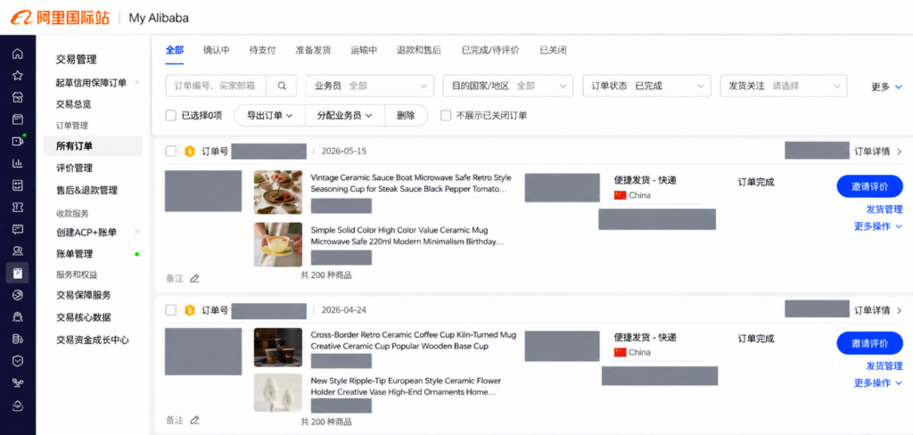
Task: Click the pencil note icon on 2026-05-15 order
Action: tap(194, 278)
